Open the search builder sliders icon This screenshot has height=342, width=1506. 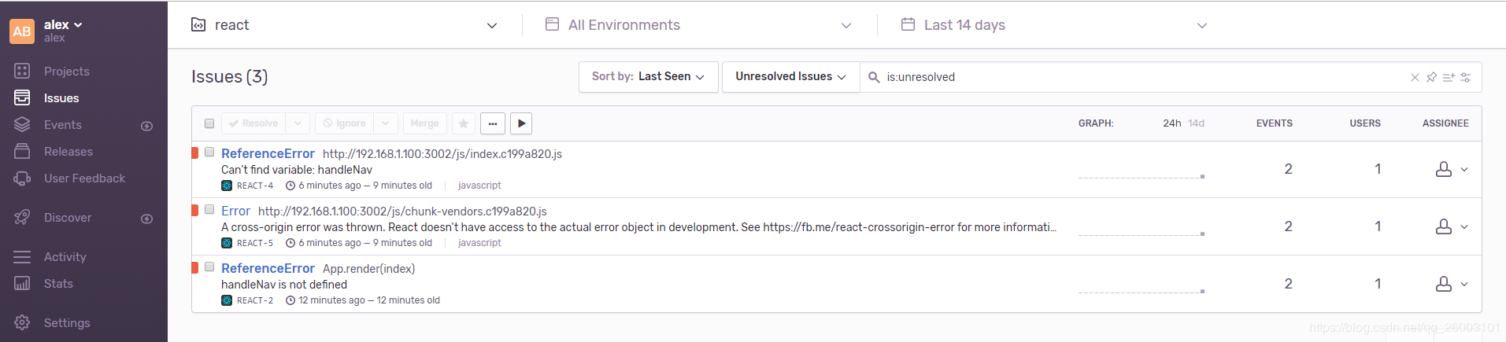coord(1465,77)
